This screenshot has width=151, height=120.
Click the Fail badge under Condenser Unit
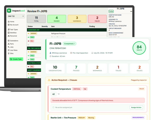click(x=32, y=41)
